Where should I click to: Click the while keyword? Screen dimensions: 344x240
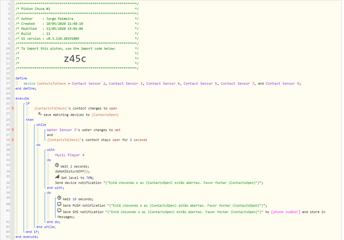click(x=41, y=124)
